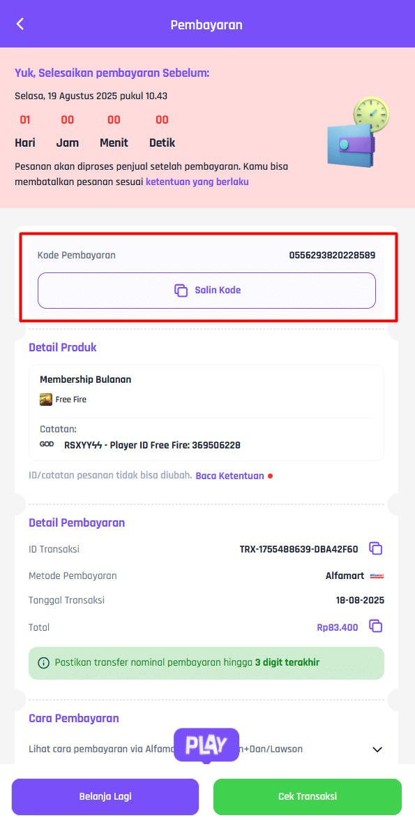Click the Player ID Free Fire note text

point(153,446)
